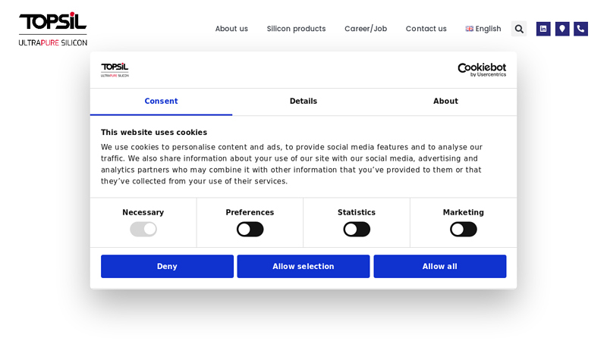Expand the Silicon products menu
The image size is (607, 341).
(296, 29)
